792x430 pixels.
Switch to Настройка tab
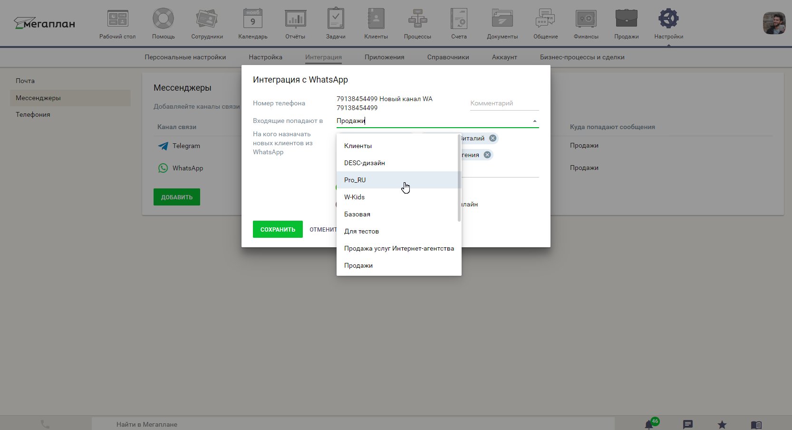coord(265,57)
